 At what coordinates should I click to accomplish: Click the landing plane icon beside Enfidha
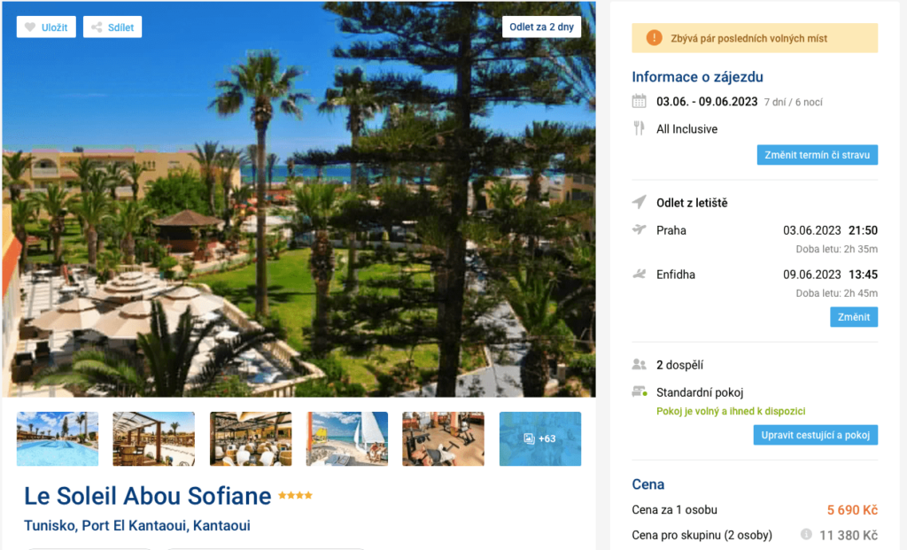[x=640, y=275]
